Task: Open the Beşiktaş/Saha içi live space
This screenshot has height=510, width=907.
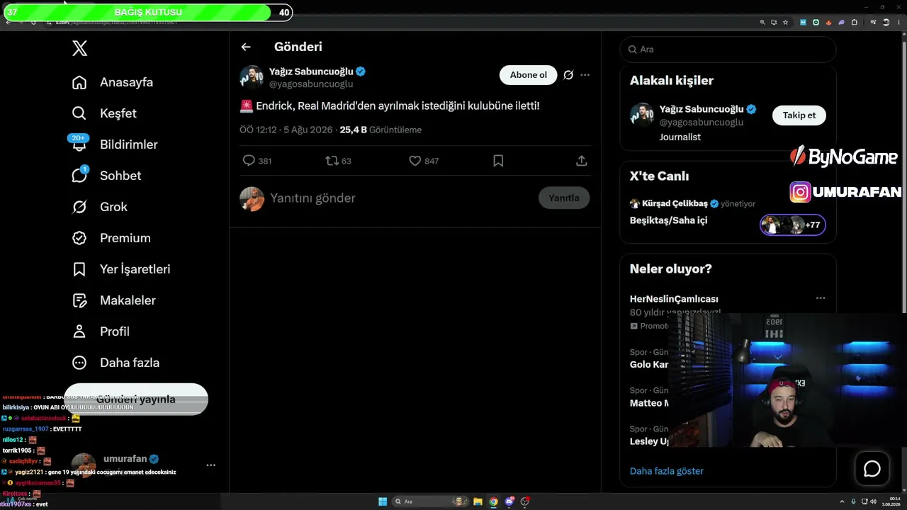Action: click(668, 220)
